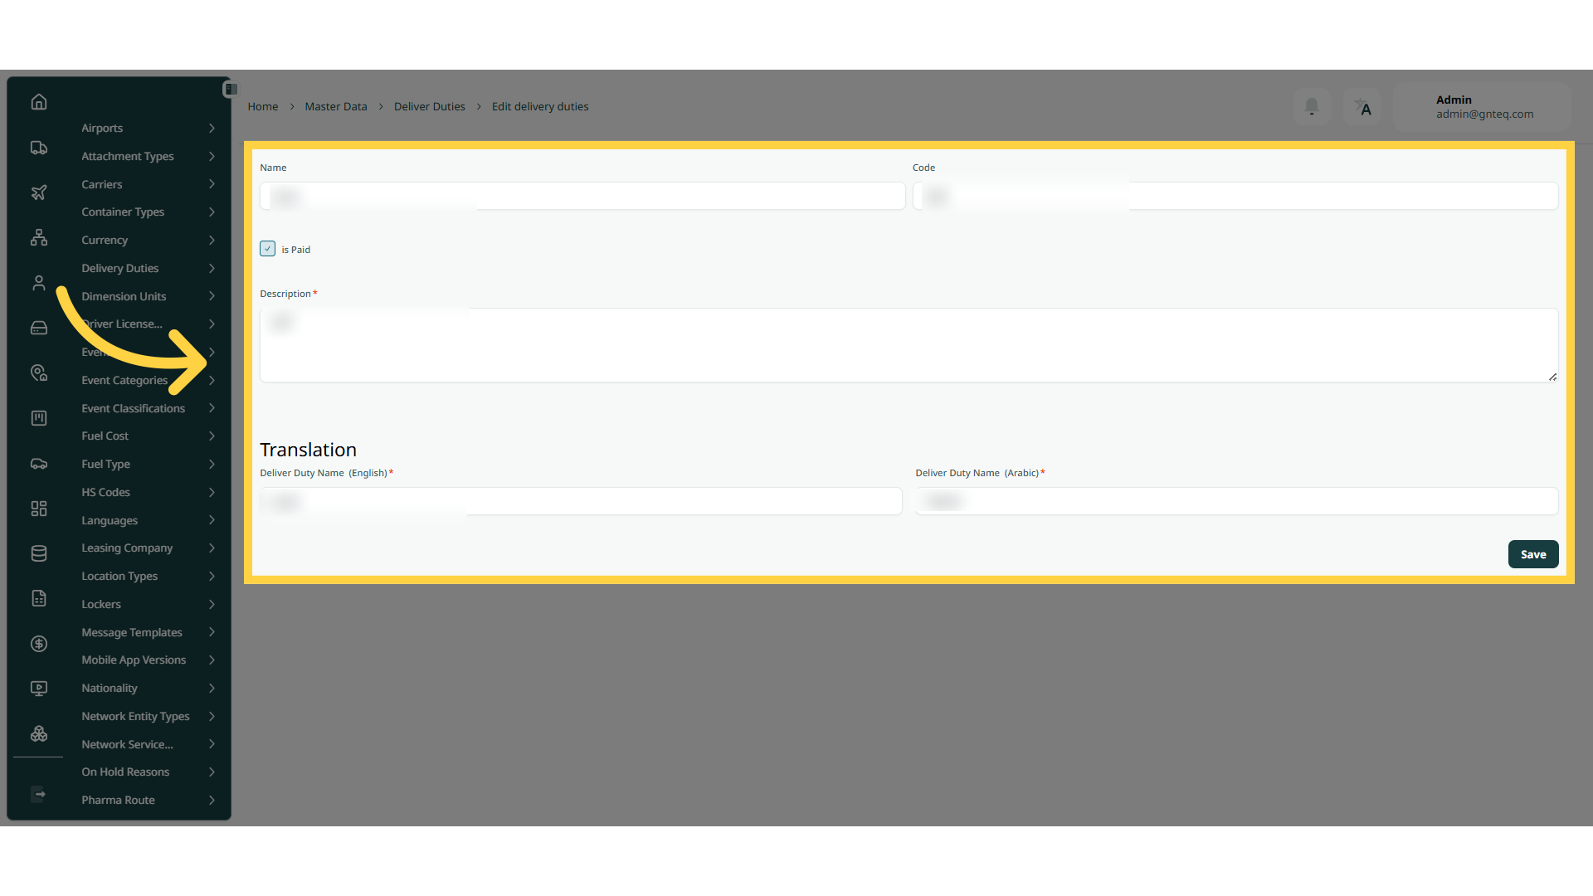Grab the Description textarea resize handle

tap(1552, 377)
